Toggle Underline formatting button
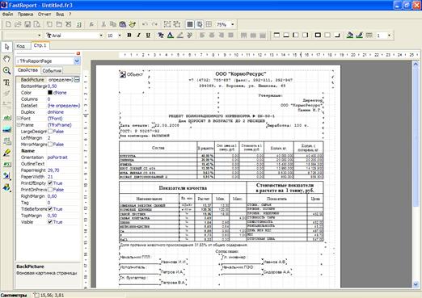This screenshot has height=298, width=422. [x=148, y=36]
